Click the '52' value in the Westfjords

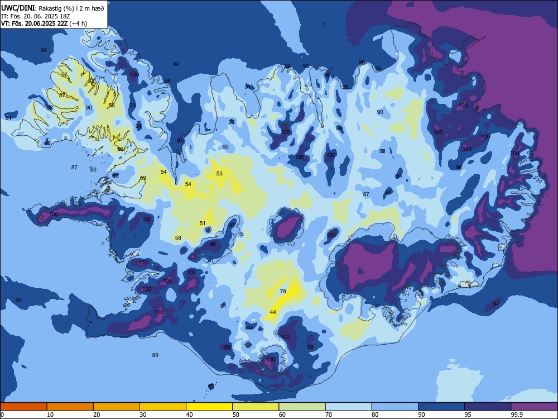click(x=91, y=81)
